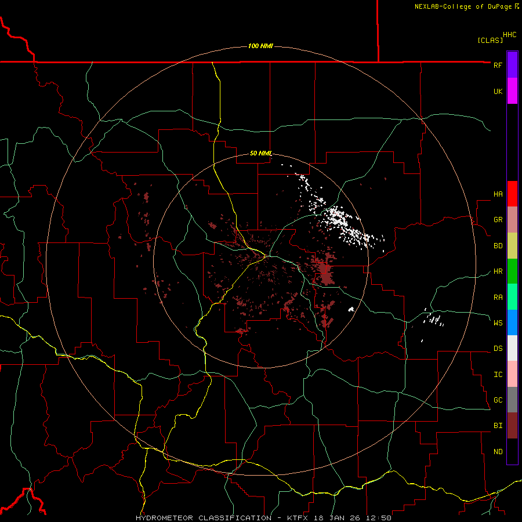Click the GC legend label
Image resolution: width=522 pixels, height=522 pixels.
[x=498, y=400]
